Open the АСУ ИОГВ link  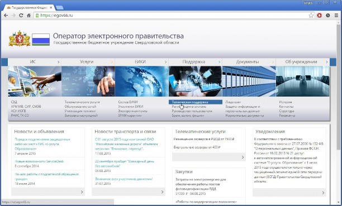pyautogui.click(x=18, y=111)
